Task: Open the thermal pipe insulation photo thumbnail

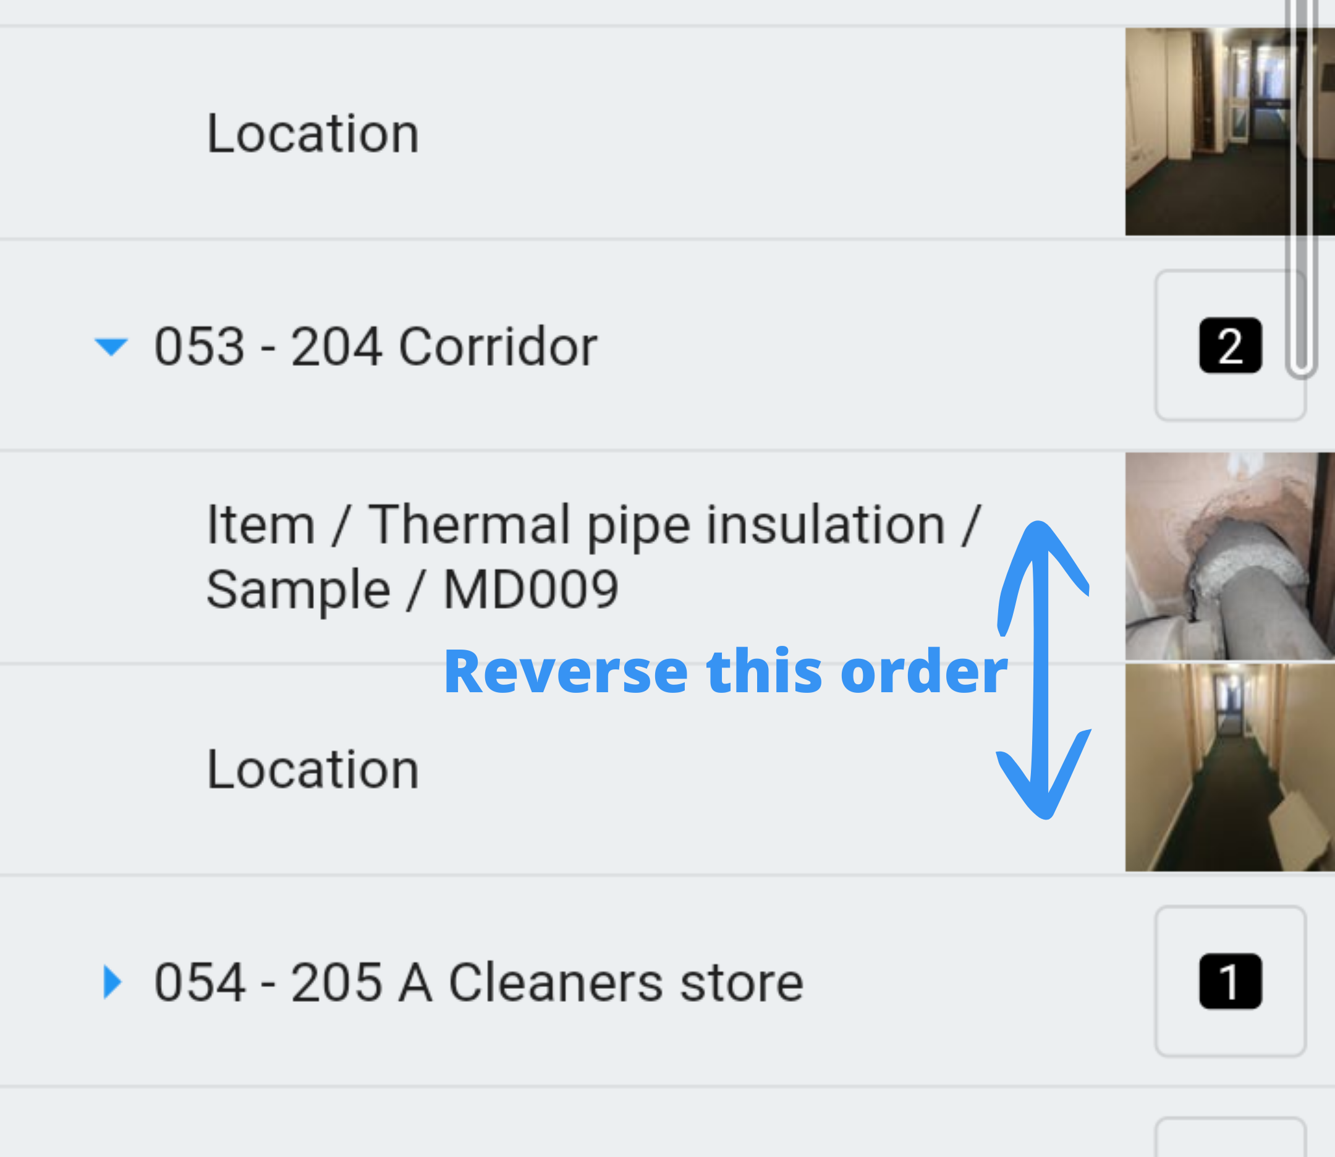Action: click(x=1230, y=556)
